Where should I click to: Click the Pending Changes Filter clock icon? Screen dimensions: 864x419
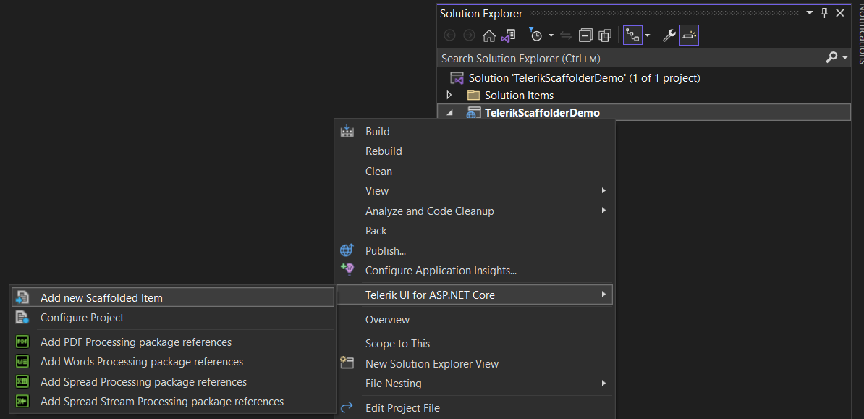pyautogui.click(x=536, y=35)
